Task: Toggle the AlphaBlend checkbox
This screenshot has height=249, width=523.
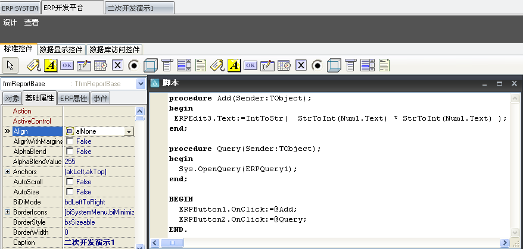Action: (70, 152)
